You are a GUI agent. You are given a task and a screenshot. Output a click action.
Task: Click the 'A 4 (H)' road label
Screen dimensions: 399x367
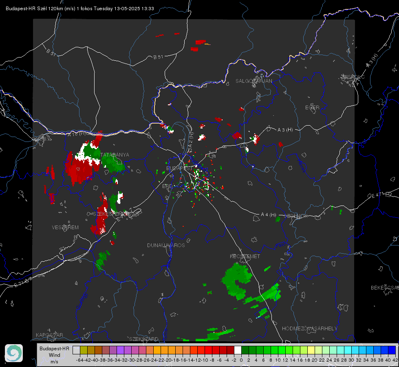coord(269,215)
